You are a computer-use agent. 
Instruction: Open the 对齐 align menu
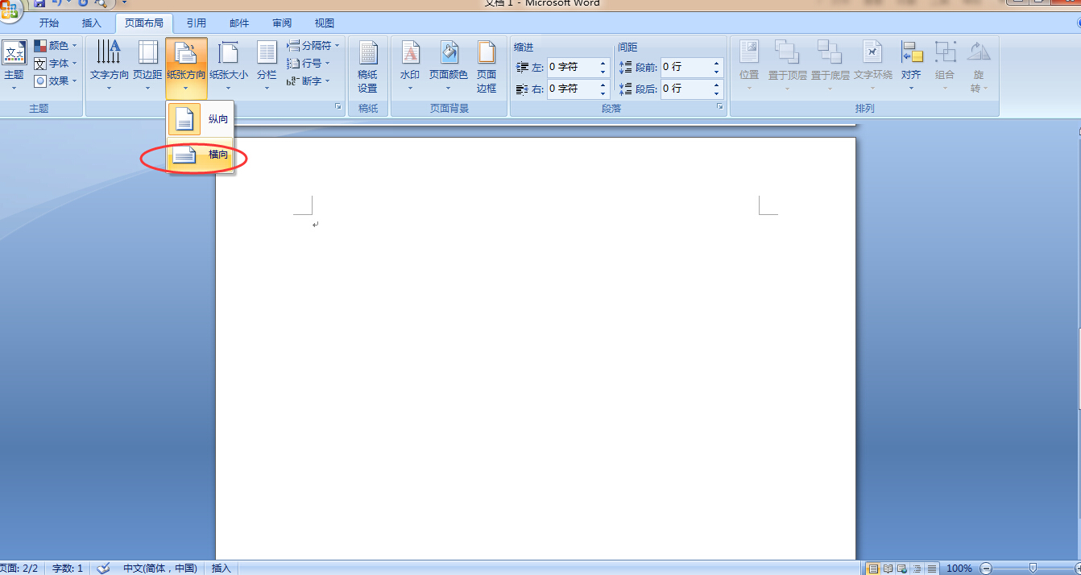pyautogui.click(x=911, y=64)
